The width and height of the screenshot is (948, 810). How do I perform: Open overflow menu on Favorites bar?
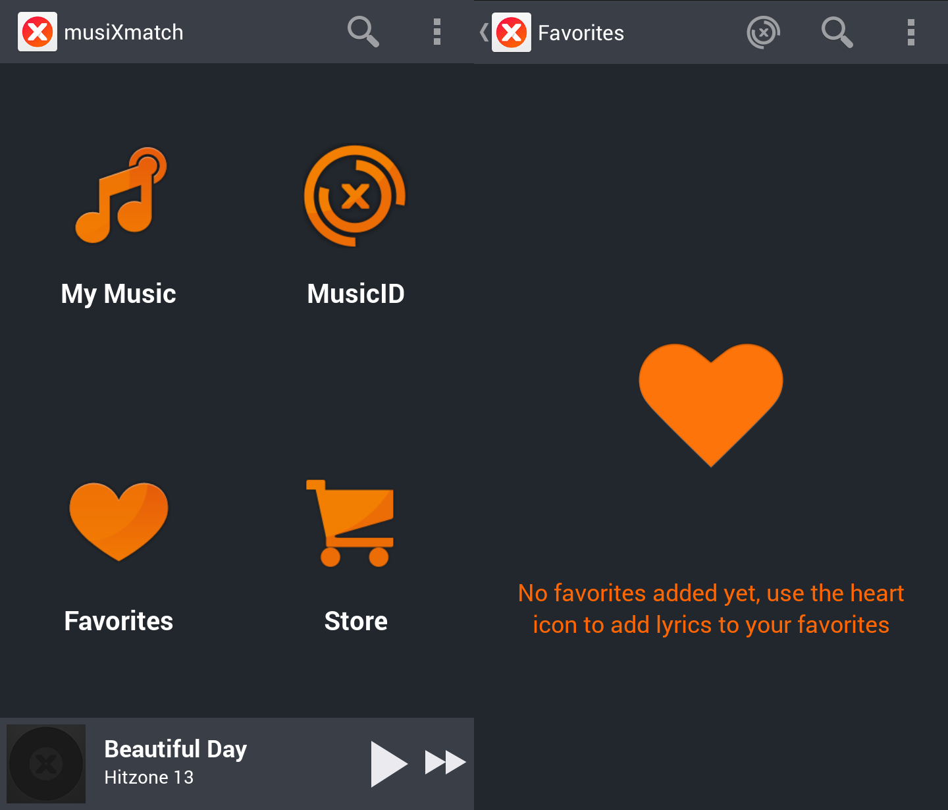click(x=911, y=32)
